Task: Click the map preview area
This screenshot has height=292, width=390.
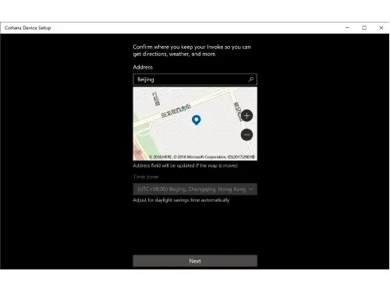Action: (195, 124)
